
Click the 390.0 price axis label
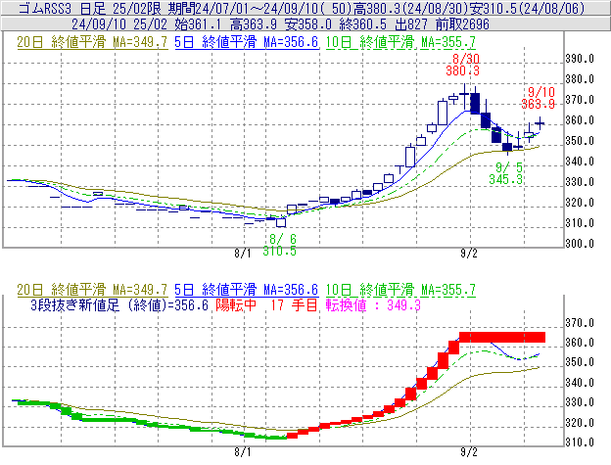[x=580, y=59]
